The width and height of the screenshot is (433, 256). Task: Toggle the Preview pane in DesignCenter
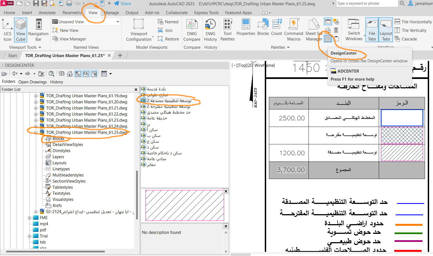coord(86,74)
